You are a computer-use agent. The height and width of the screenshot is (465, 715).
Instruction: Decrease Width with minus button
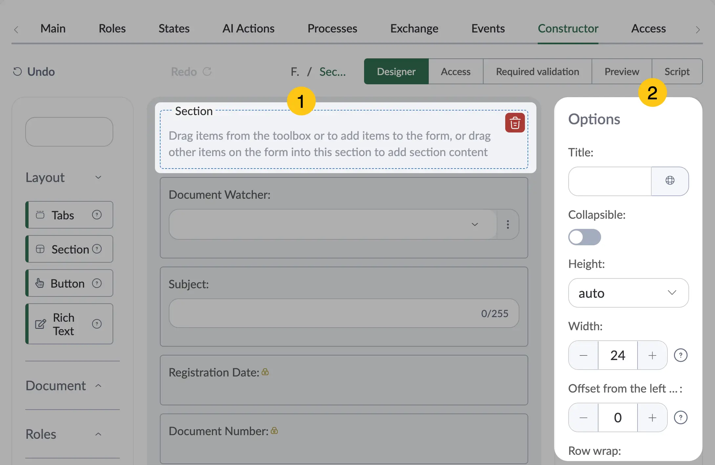coord(583,355)
